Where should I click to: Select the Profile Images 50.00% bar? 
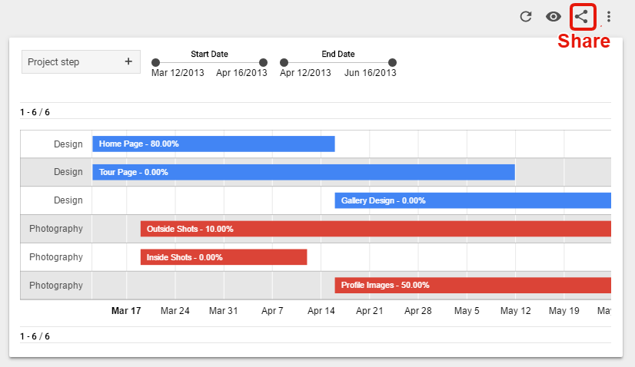473,286
